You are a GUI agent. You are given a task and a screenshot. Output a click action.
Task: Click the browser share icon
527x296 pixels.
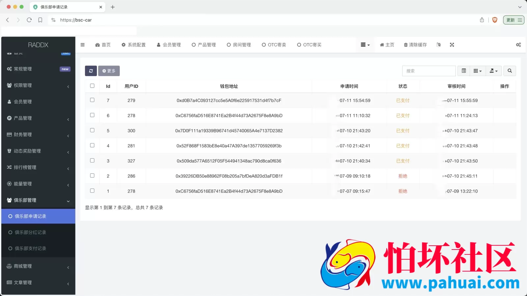[x=482, y=20]
